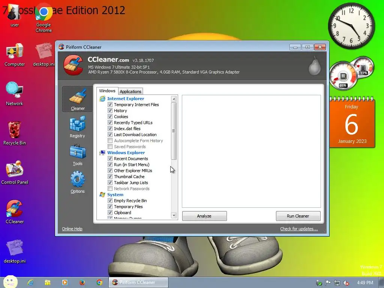Open the Tools section in the sidebar
The image size is (384, 288).
77,155
